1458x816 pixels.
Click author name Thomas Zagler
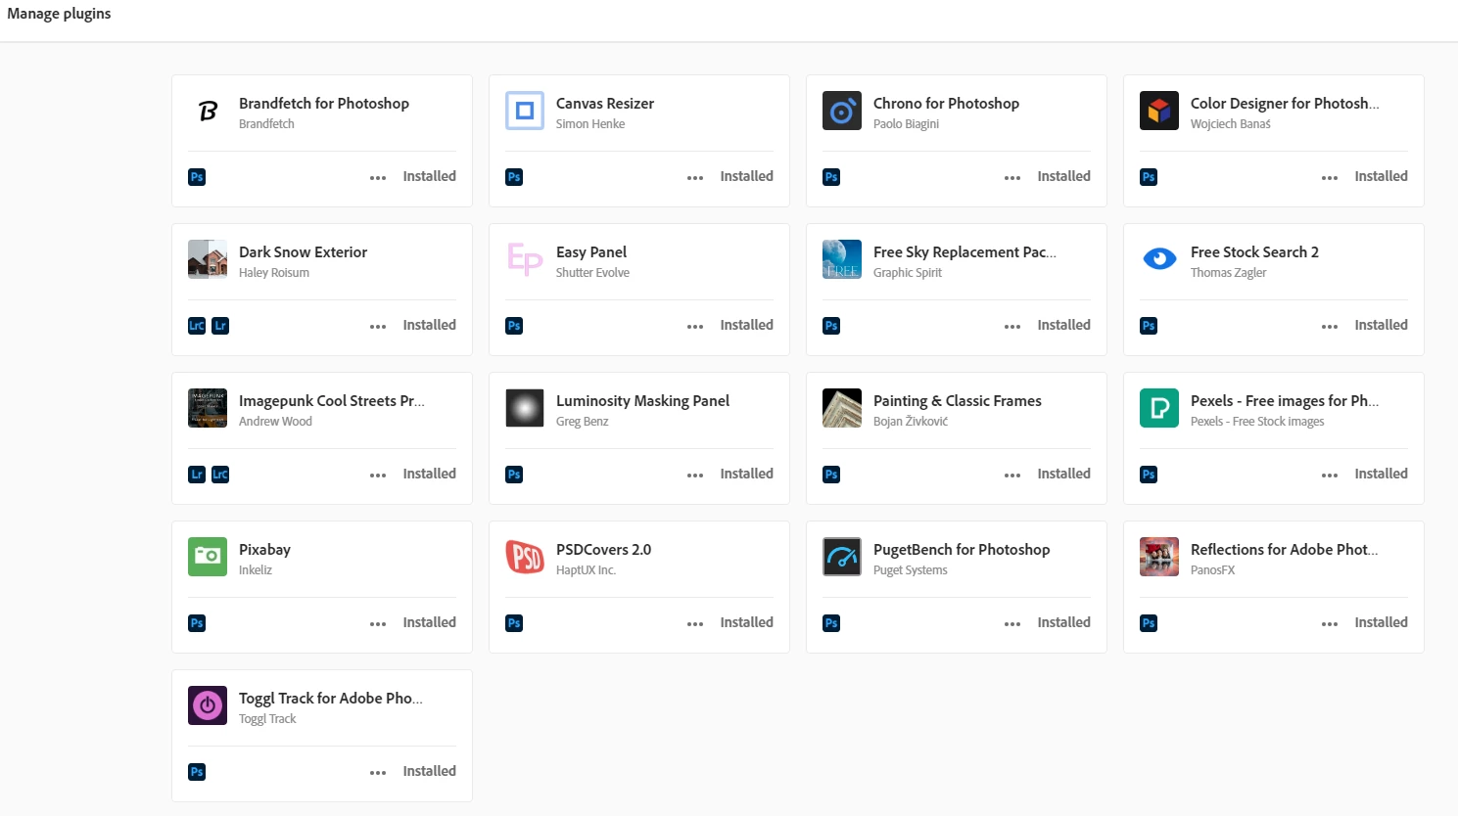point(1228,273)
